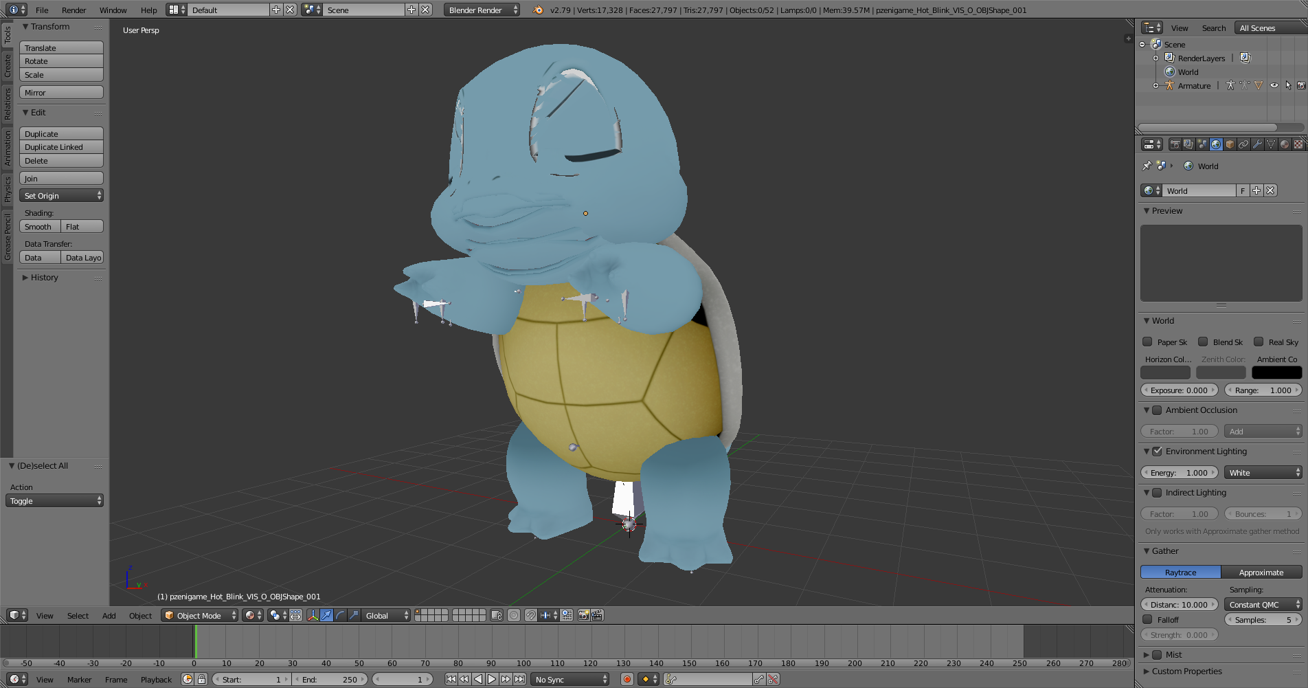The image size is (1308, 688).
Task: Collapse the Preview panel
Action: click(x=1167, y=210)
